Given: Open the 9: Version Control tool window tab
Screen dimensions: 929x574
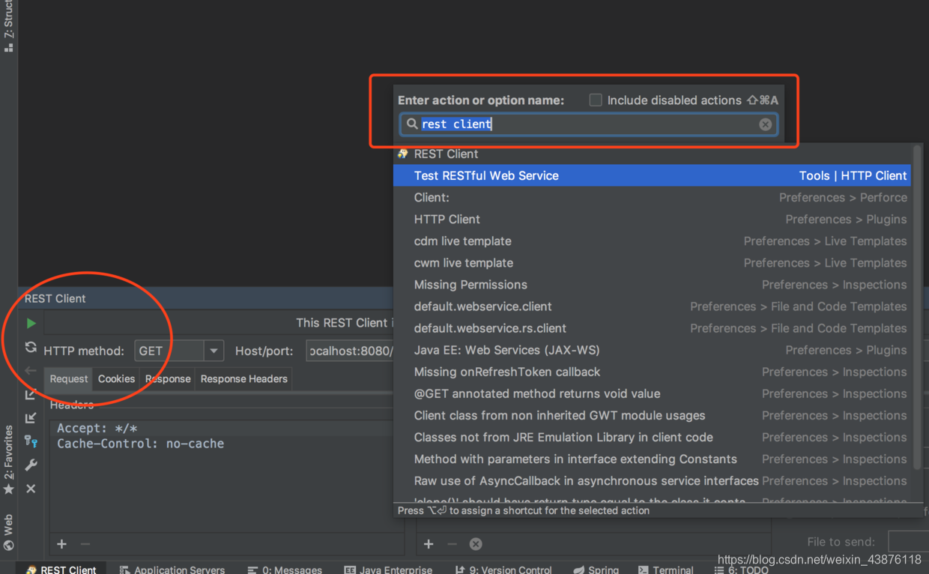Looking at the screenshot, I should pyautogui.click(x=503, y=570).
